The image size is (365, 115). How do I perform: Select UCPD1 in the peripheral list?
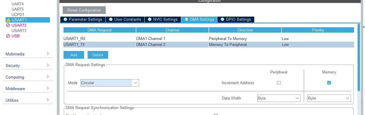pyautogui.click(x=18, y=15)
